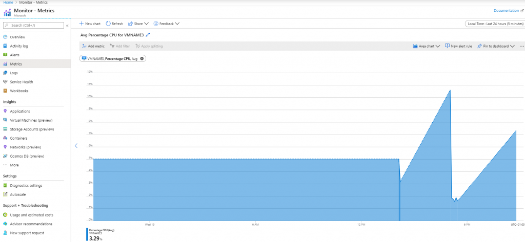This screenshot has height=242, width=525.
Task: Click the Workbooks sidebar icon
Action: tap(5, 91)
